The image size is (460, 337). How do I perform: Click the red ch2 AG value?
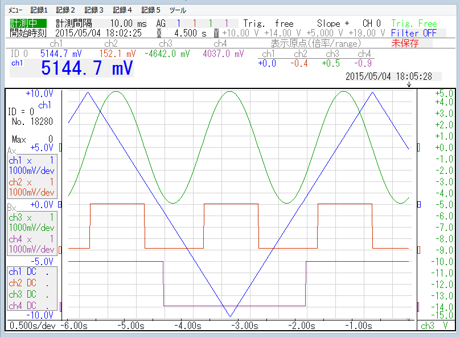coord(195,23)
